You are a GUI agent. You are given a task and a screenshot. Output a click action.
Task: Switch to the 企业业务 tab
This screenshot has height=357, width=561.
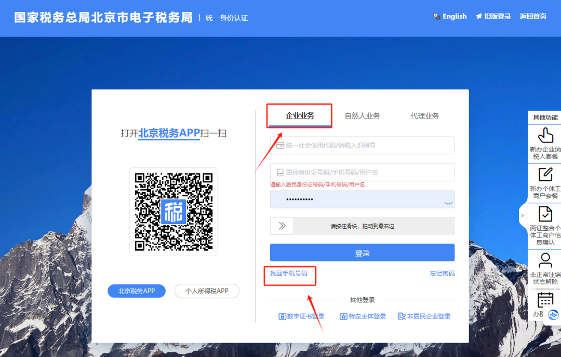click(x=300, y=116)
